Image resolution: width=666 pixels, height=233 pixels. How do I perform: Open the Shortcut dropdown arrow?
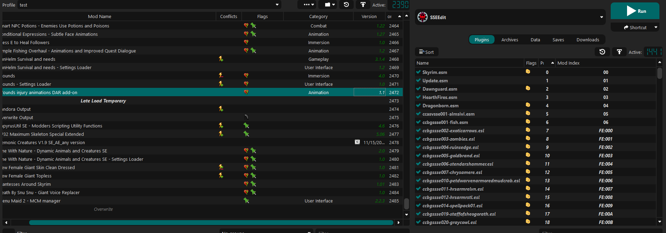[656, 27]
